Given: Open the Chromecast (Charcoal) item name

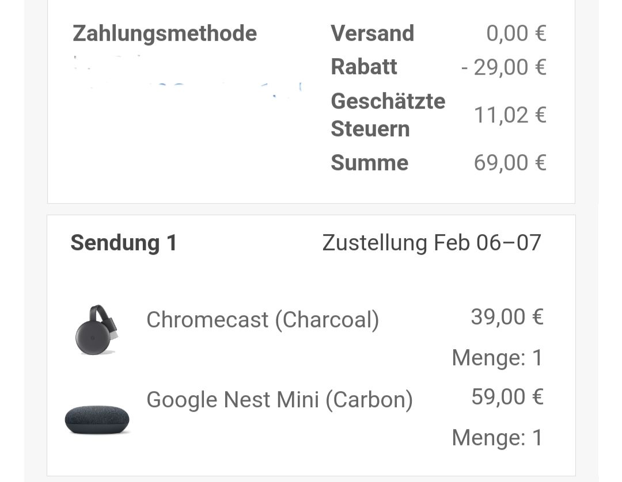Looking at the screenshot, I should tap(263, 320).
